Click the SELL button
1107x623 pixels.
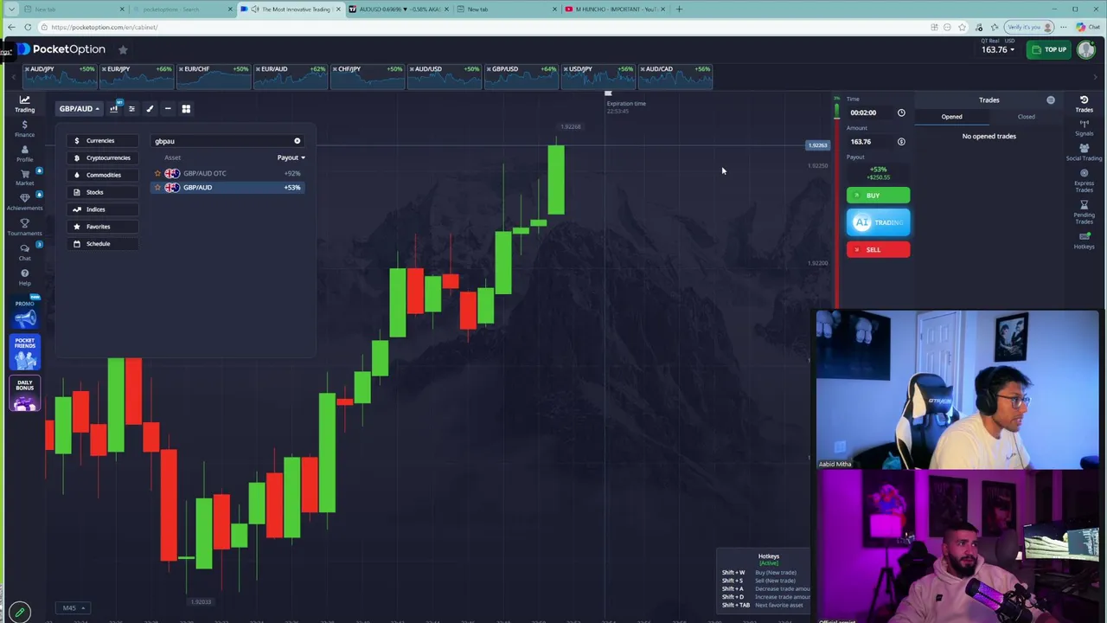[x=878, y=250]
